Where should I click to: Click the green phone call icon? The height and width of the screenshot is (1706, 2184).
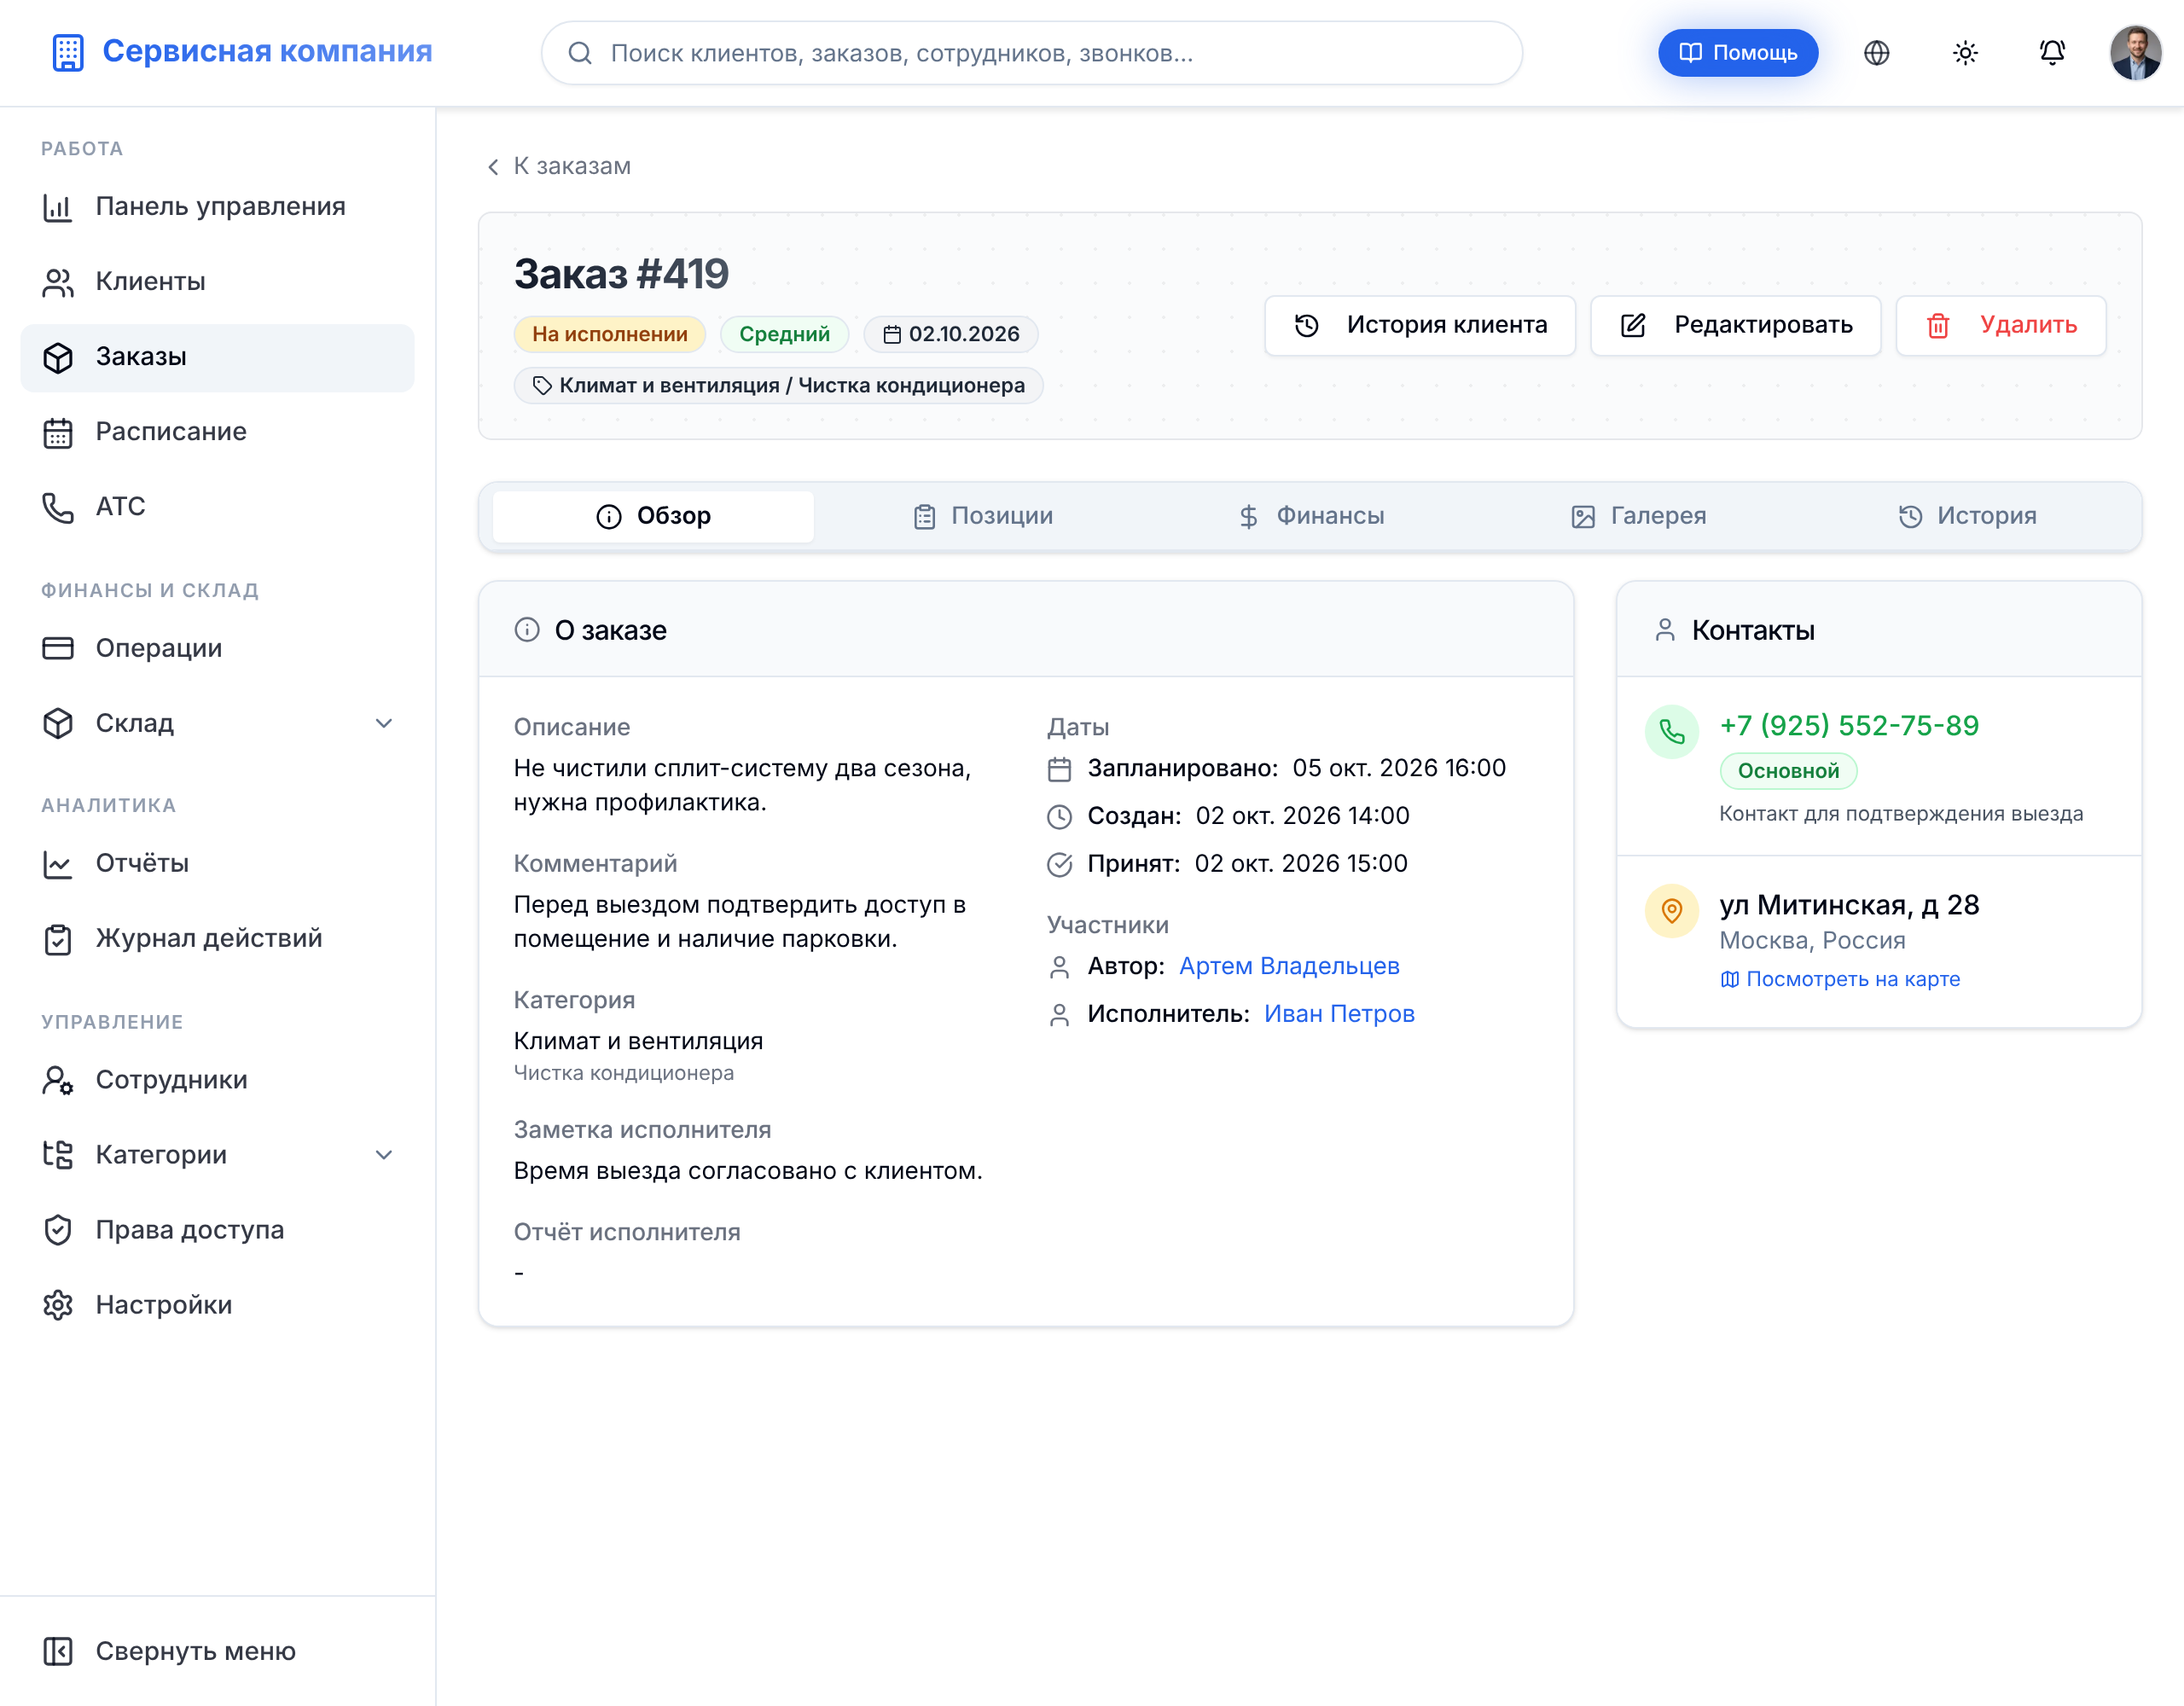[1671, 732]
